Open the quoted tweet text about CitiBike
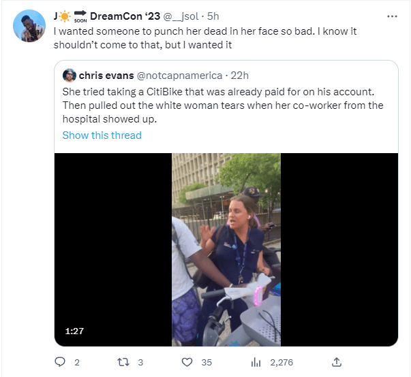This screenshot has width=411, height=377. click(x=223, y=105)
